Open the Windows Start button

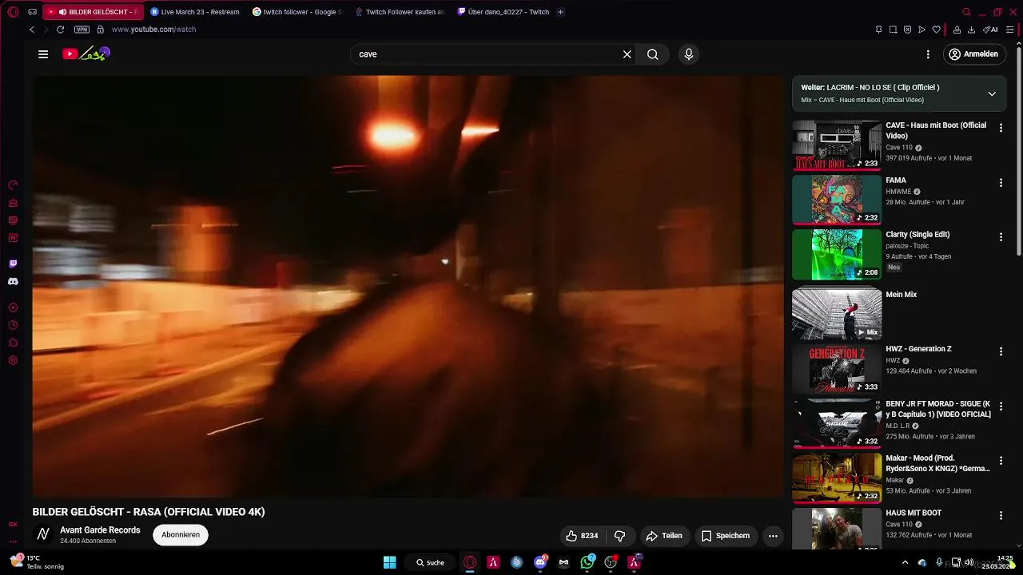click(389, 562)
